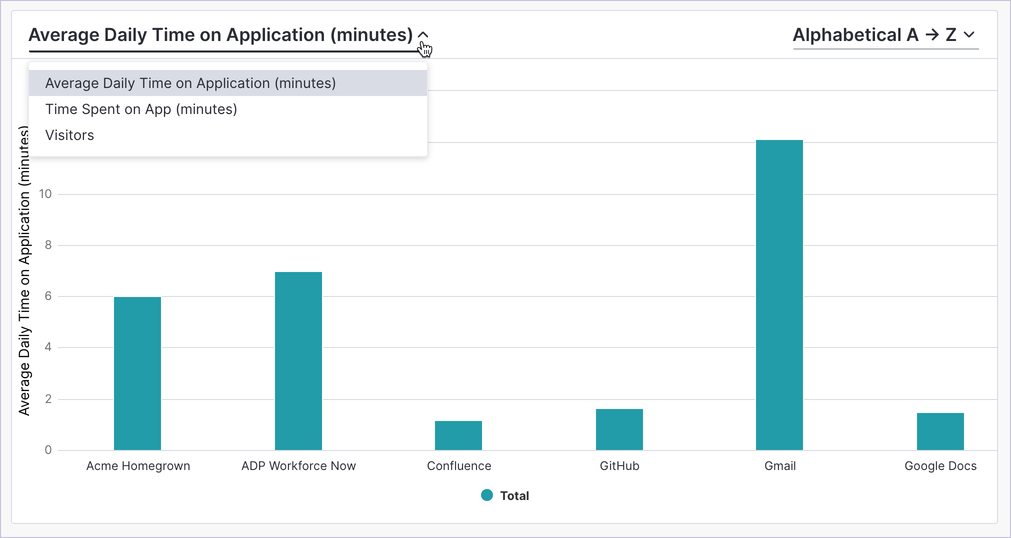Click the GitHub axis label
Screen dimensions: 1011x538
pyautogui.click(x=619, y=466)
